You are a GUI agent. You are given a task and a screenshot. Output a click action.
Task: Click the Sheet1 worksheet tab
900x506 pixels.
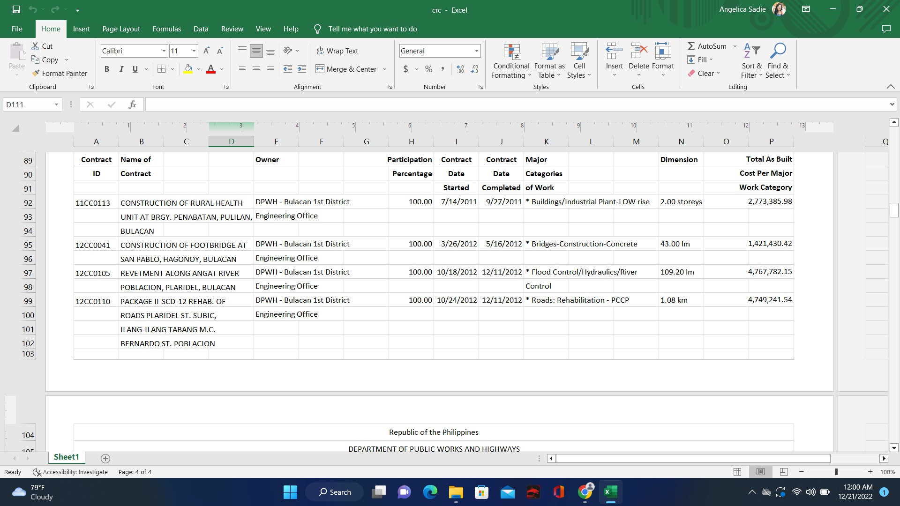click(66, 457)
